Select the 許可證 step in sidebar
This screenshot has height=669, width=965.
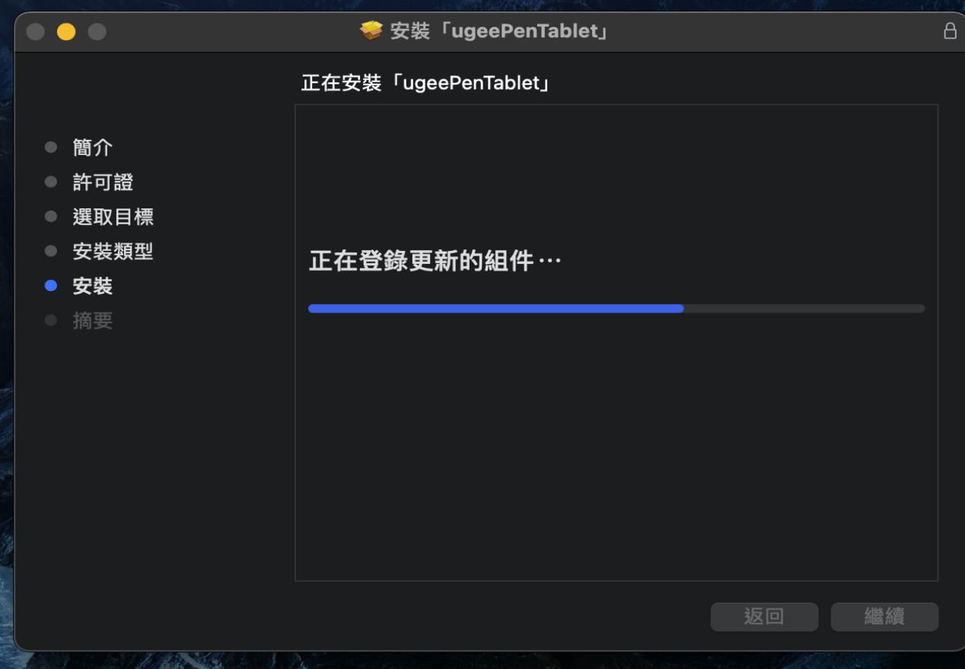(x=103, y=182)
